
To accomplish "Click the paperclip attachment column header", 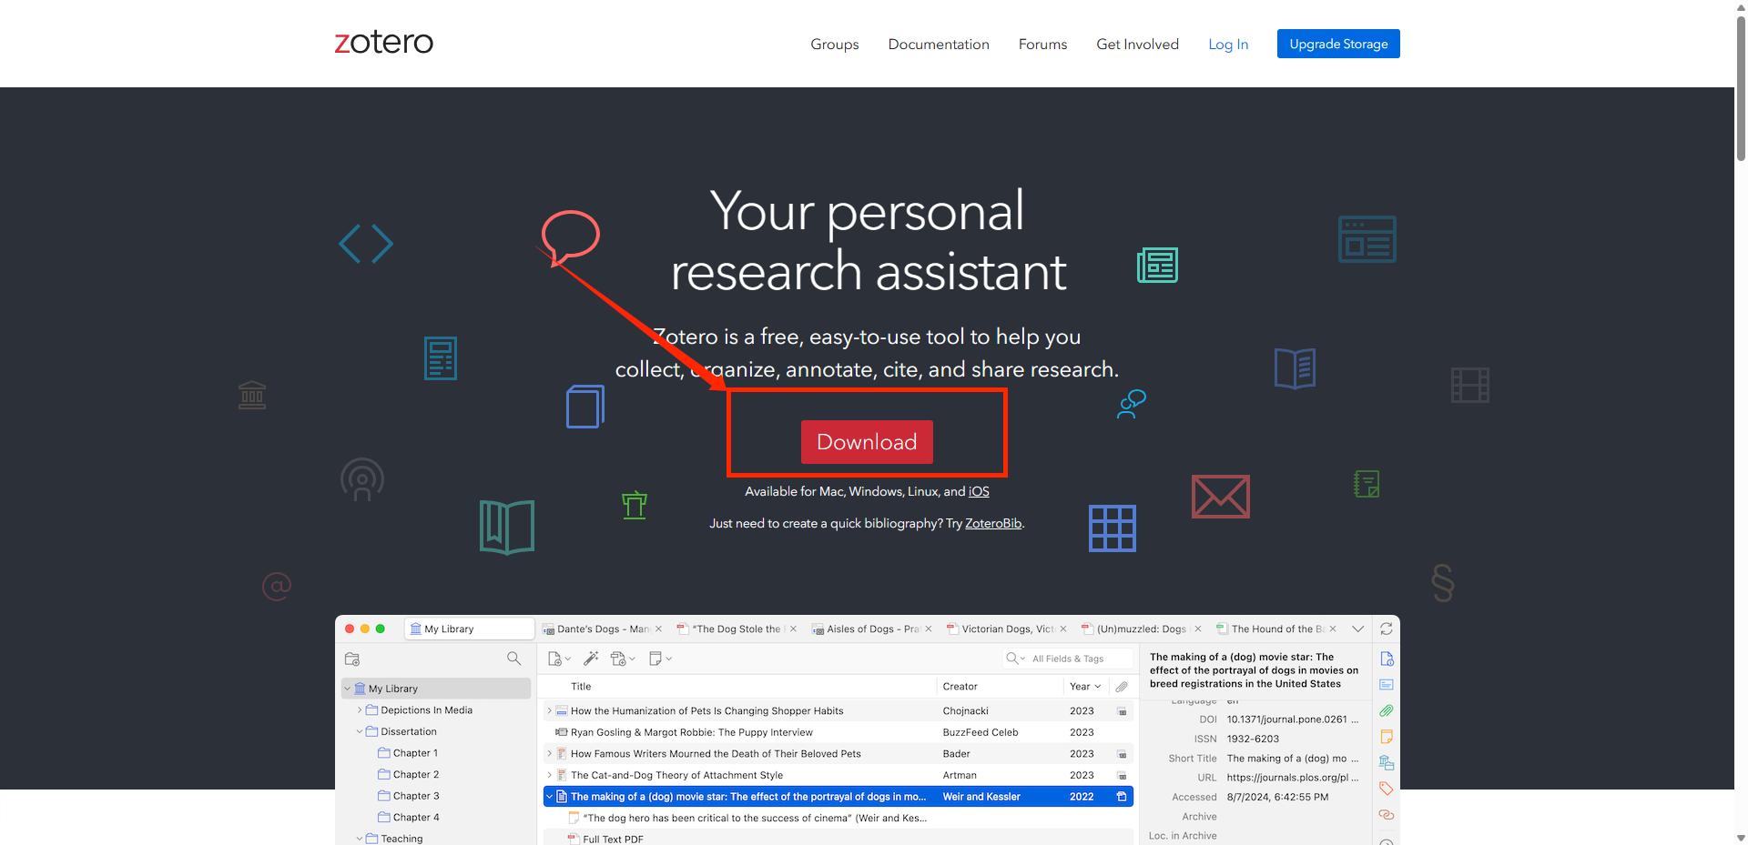I will (x=1122, y=687).
